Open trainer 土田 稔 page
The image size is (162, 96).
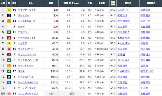coord(144,88)
